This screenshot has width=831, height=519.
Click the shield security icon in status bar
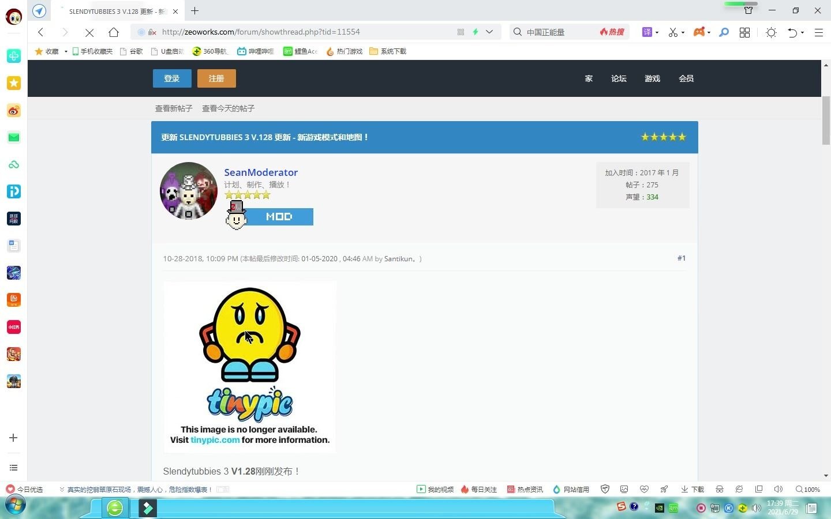(x=605, y=489)
